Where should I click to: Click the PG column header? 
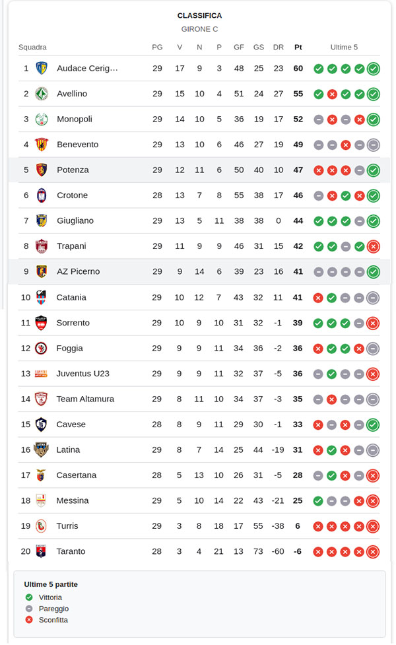click(157, 47)
